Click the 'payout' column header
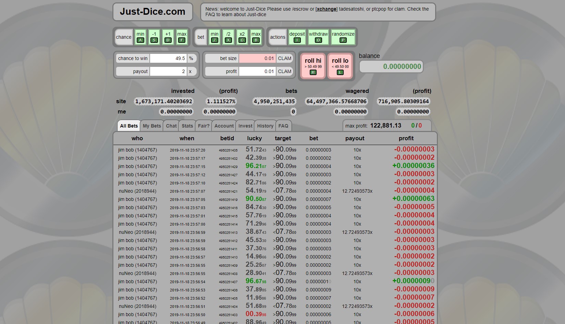Screen dimensions: 565x324 [355, 138]
